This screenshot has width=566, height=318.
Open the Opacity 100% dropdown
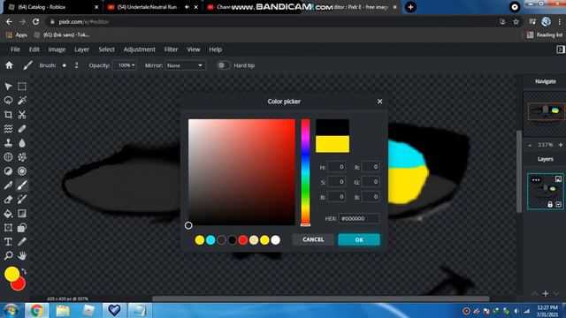[x=125, y=65]
